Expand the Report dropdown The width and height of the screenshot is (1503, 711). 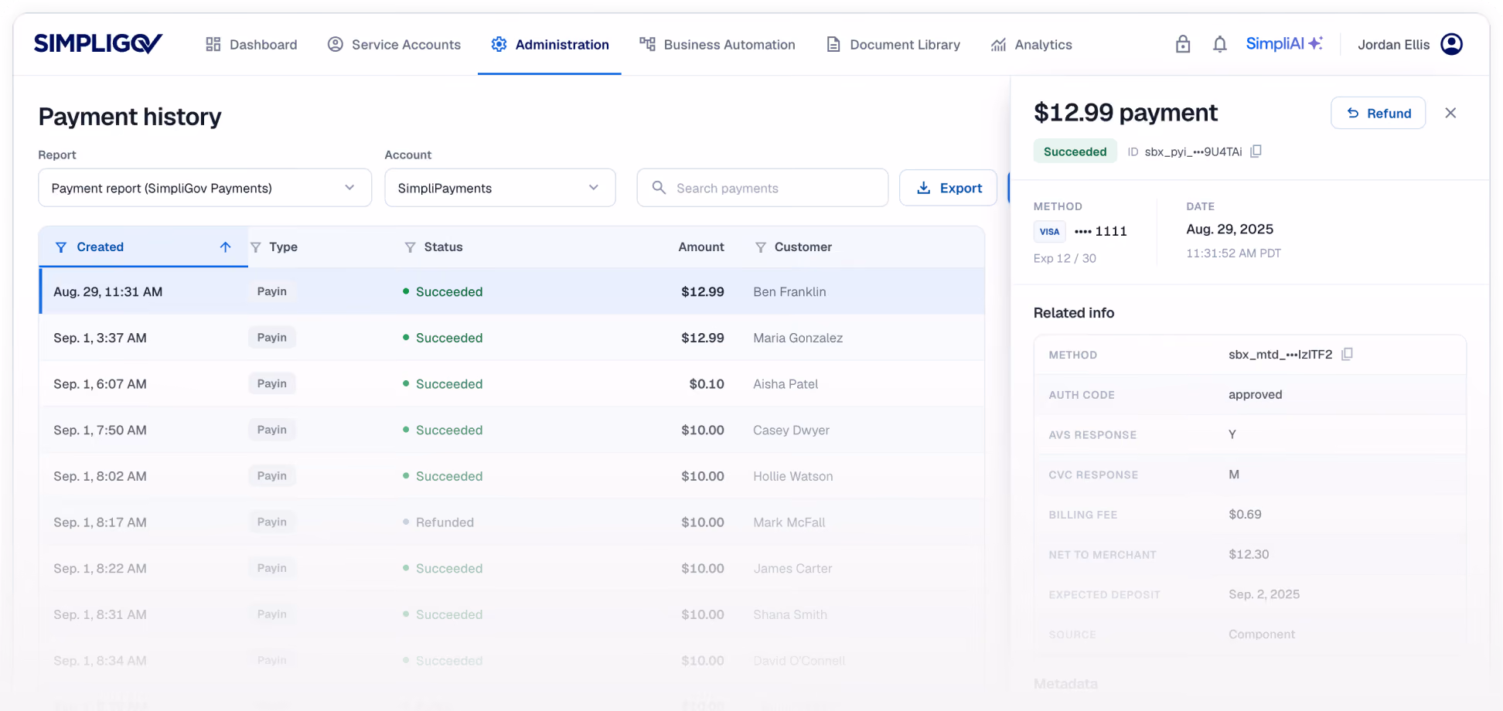205,188
